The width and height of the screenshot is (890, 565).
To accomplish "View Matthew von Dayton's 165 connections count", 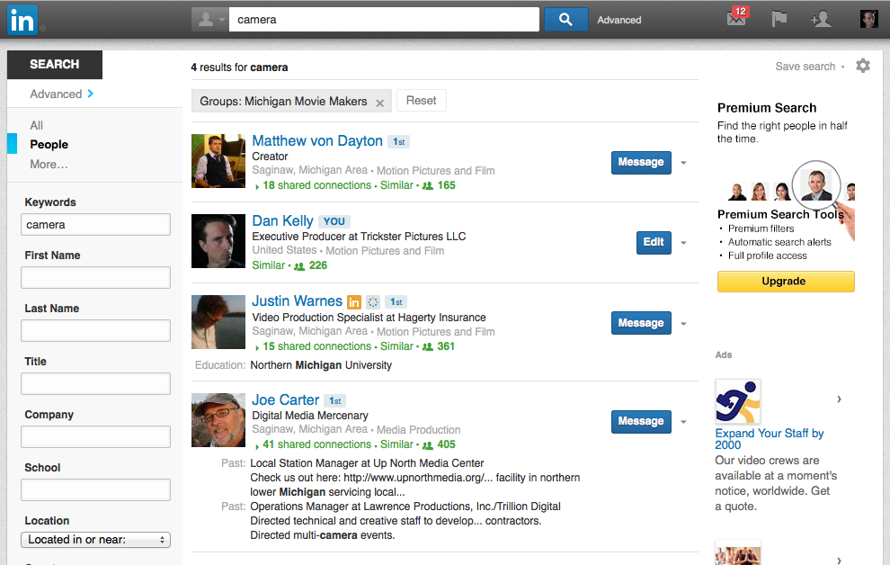I will (x=439, y=185).
